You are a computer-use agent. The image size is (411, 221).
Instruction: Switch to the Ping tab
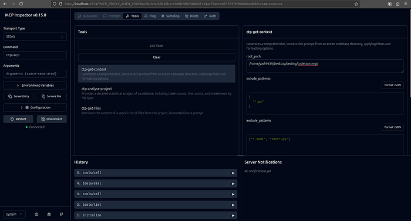pos(150,16)
